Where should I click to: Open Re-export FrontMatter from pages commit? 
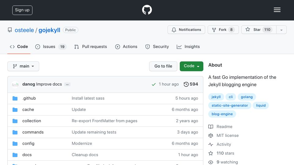click(104, 121)
